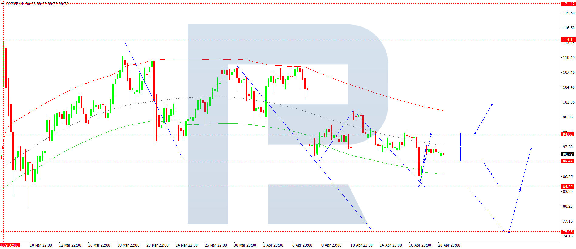
Task: Click the trendline anchor at the 10 Apr peak
Action: click(353, 111)
